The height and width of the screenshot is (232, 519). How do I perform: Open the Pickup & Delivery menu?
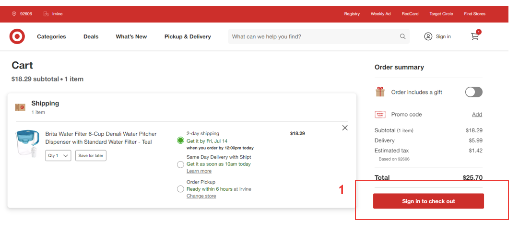click(x=188, y=36)
